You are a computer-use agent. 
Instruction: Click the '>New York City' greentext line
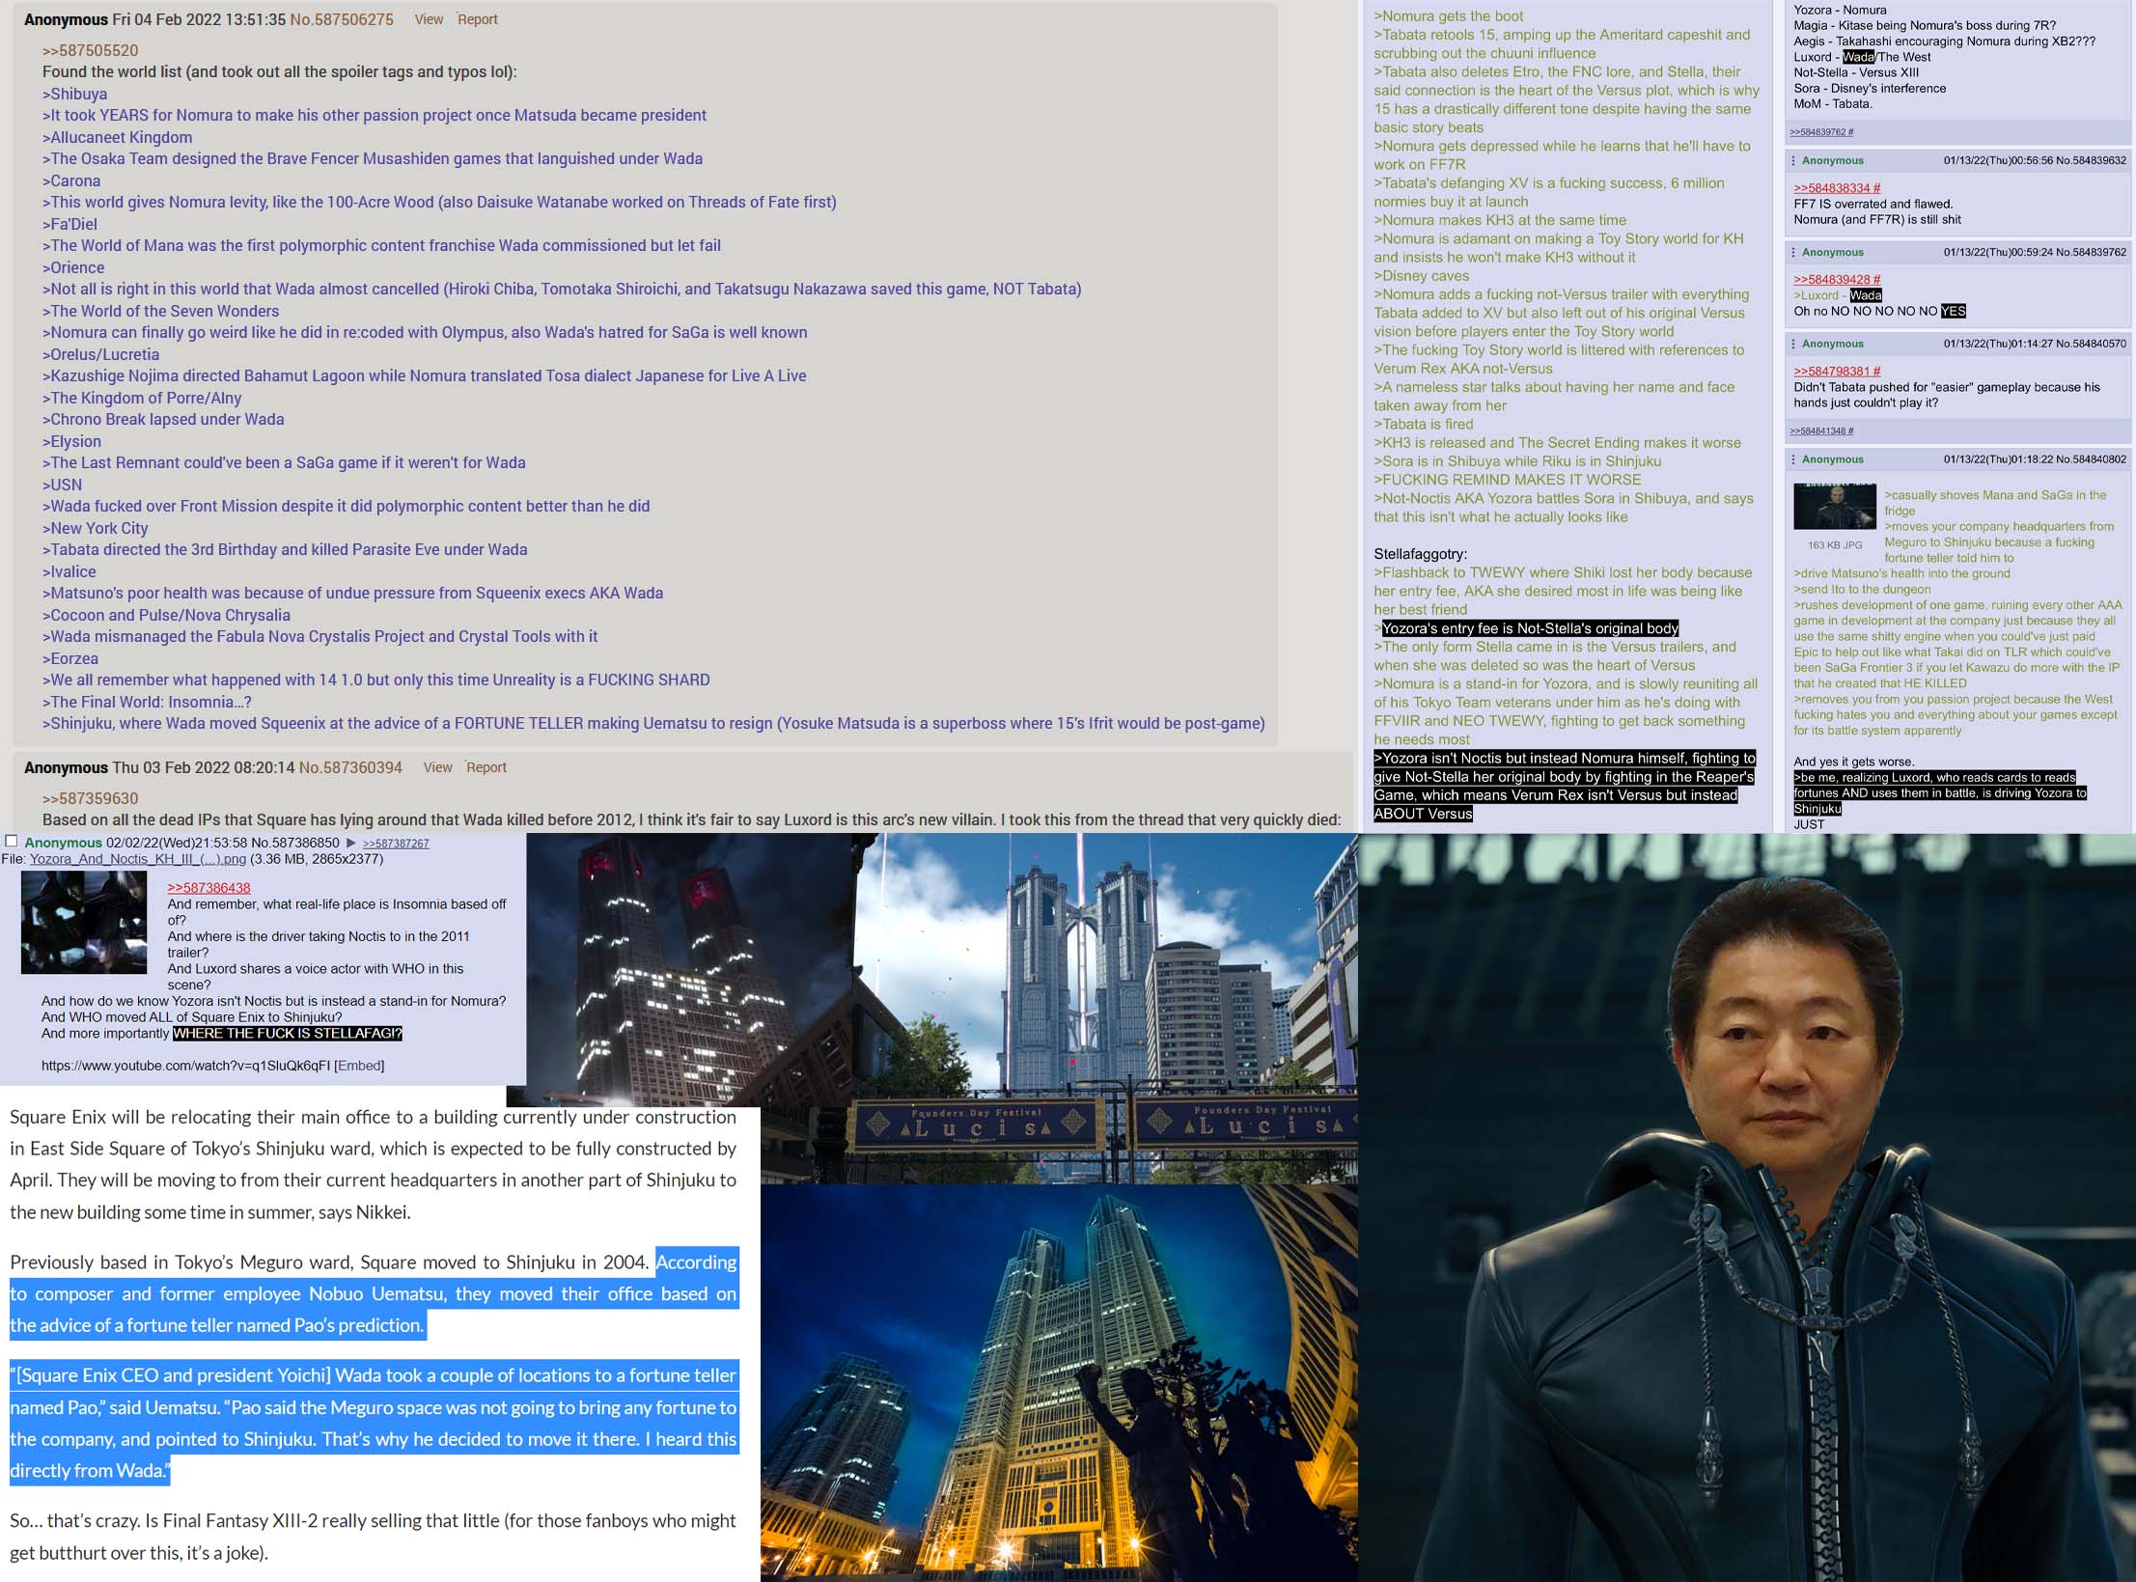click(95, 528)
